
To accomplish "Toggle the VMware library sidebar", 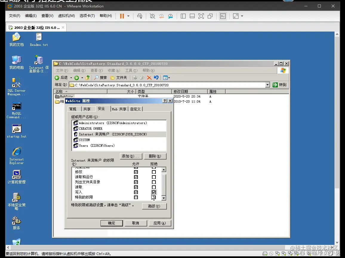I will tap(183, 16).
